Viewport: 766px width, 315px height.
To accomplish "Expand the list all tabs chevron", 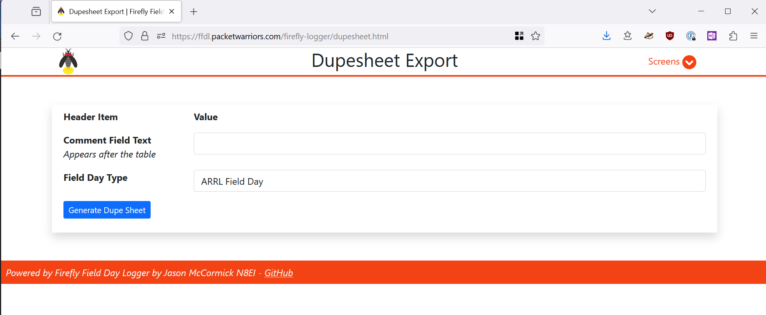I will click(x=652, y=11).
